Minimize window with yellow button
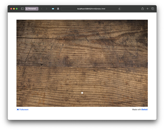This screenshot has height=130, width=164. (14, 9)
